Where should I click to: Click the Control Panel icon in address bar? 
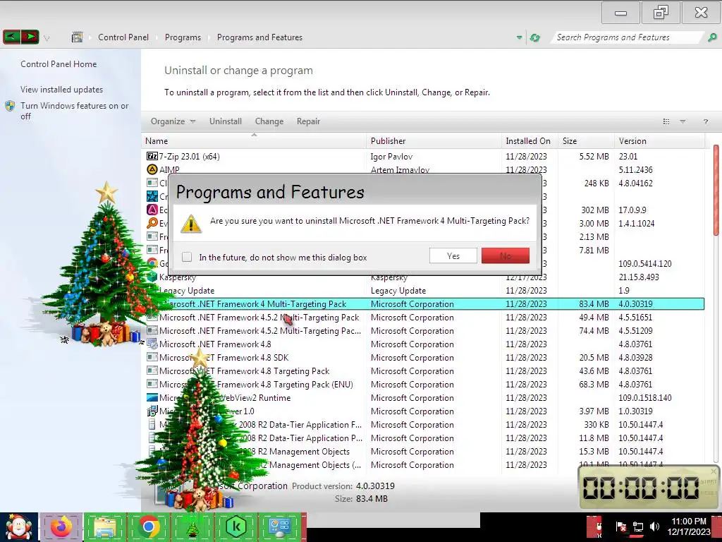coord(77,37)
